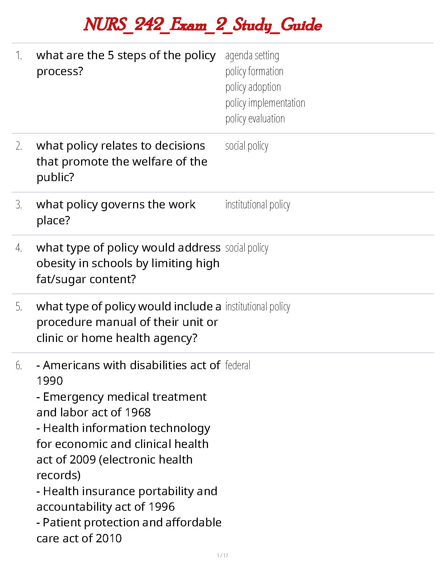Click the "federal" answer text
The width and height of the screenshot is (445, 575).
(238, 365)
